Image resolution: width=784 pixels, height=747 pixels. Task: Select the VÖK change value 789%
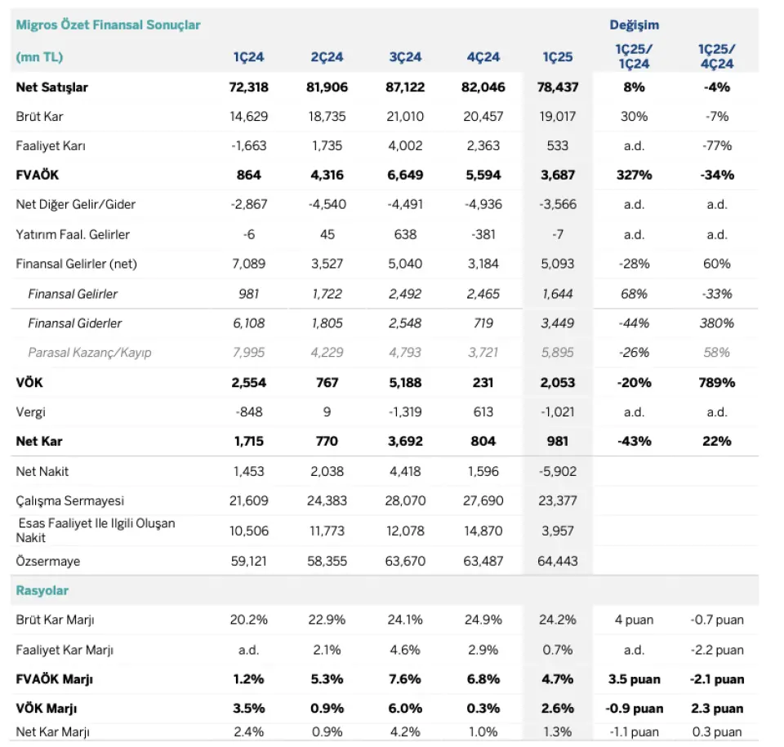(716, 383)
